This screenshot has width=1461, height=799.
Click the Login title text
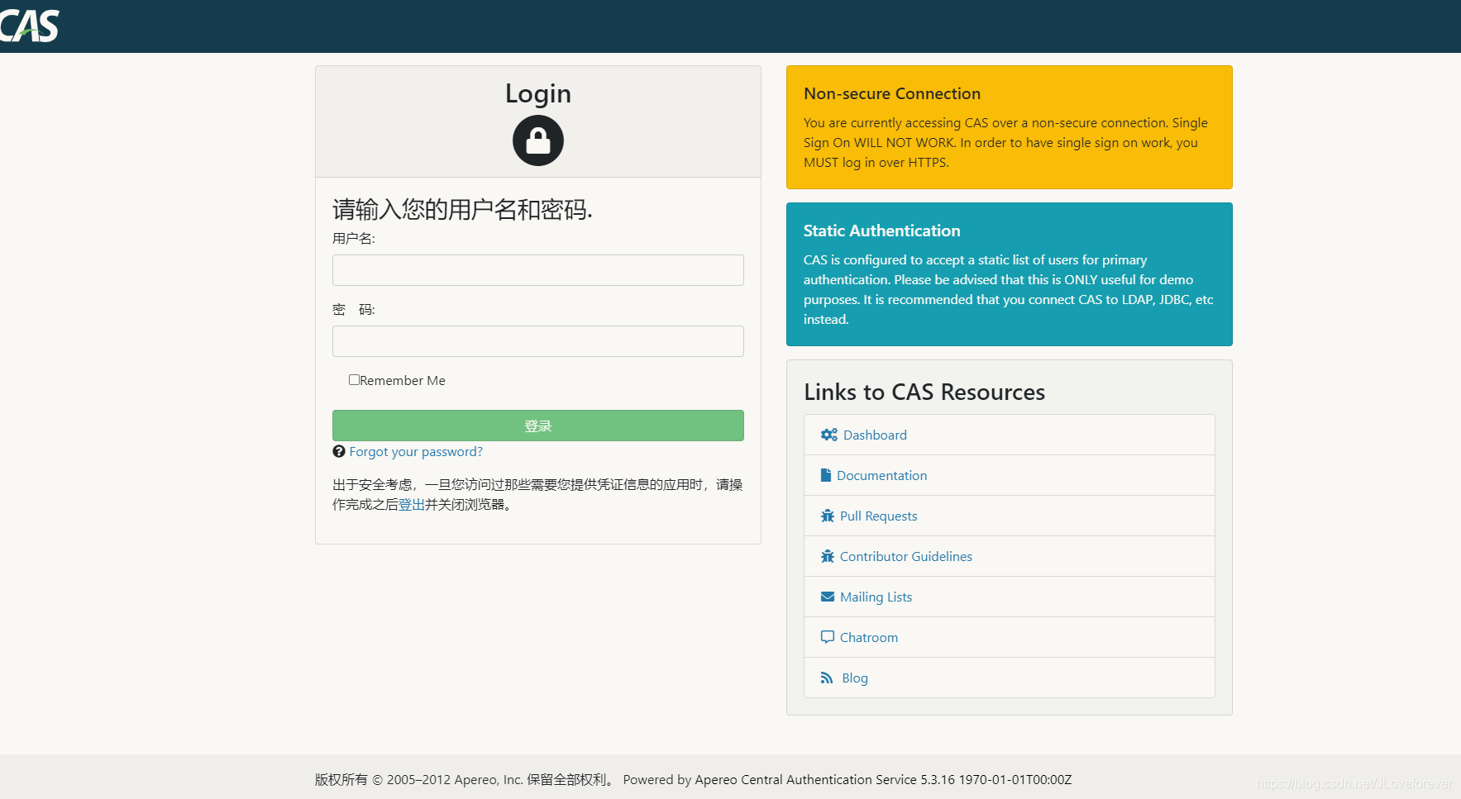click(538, 93)
